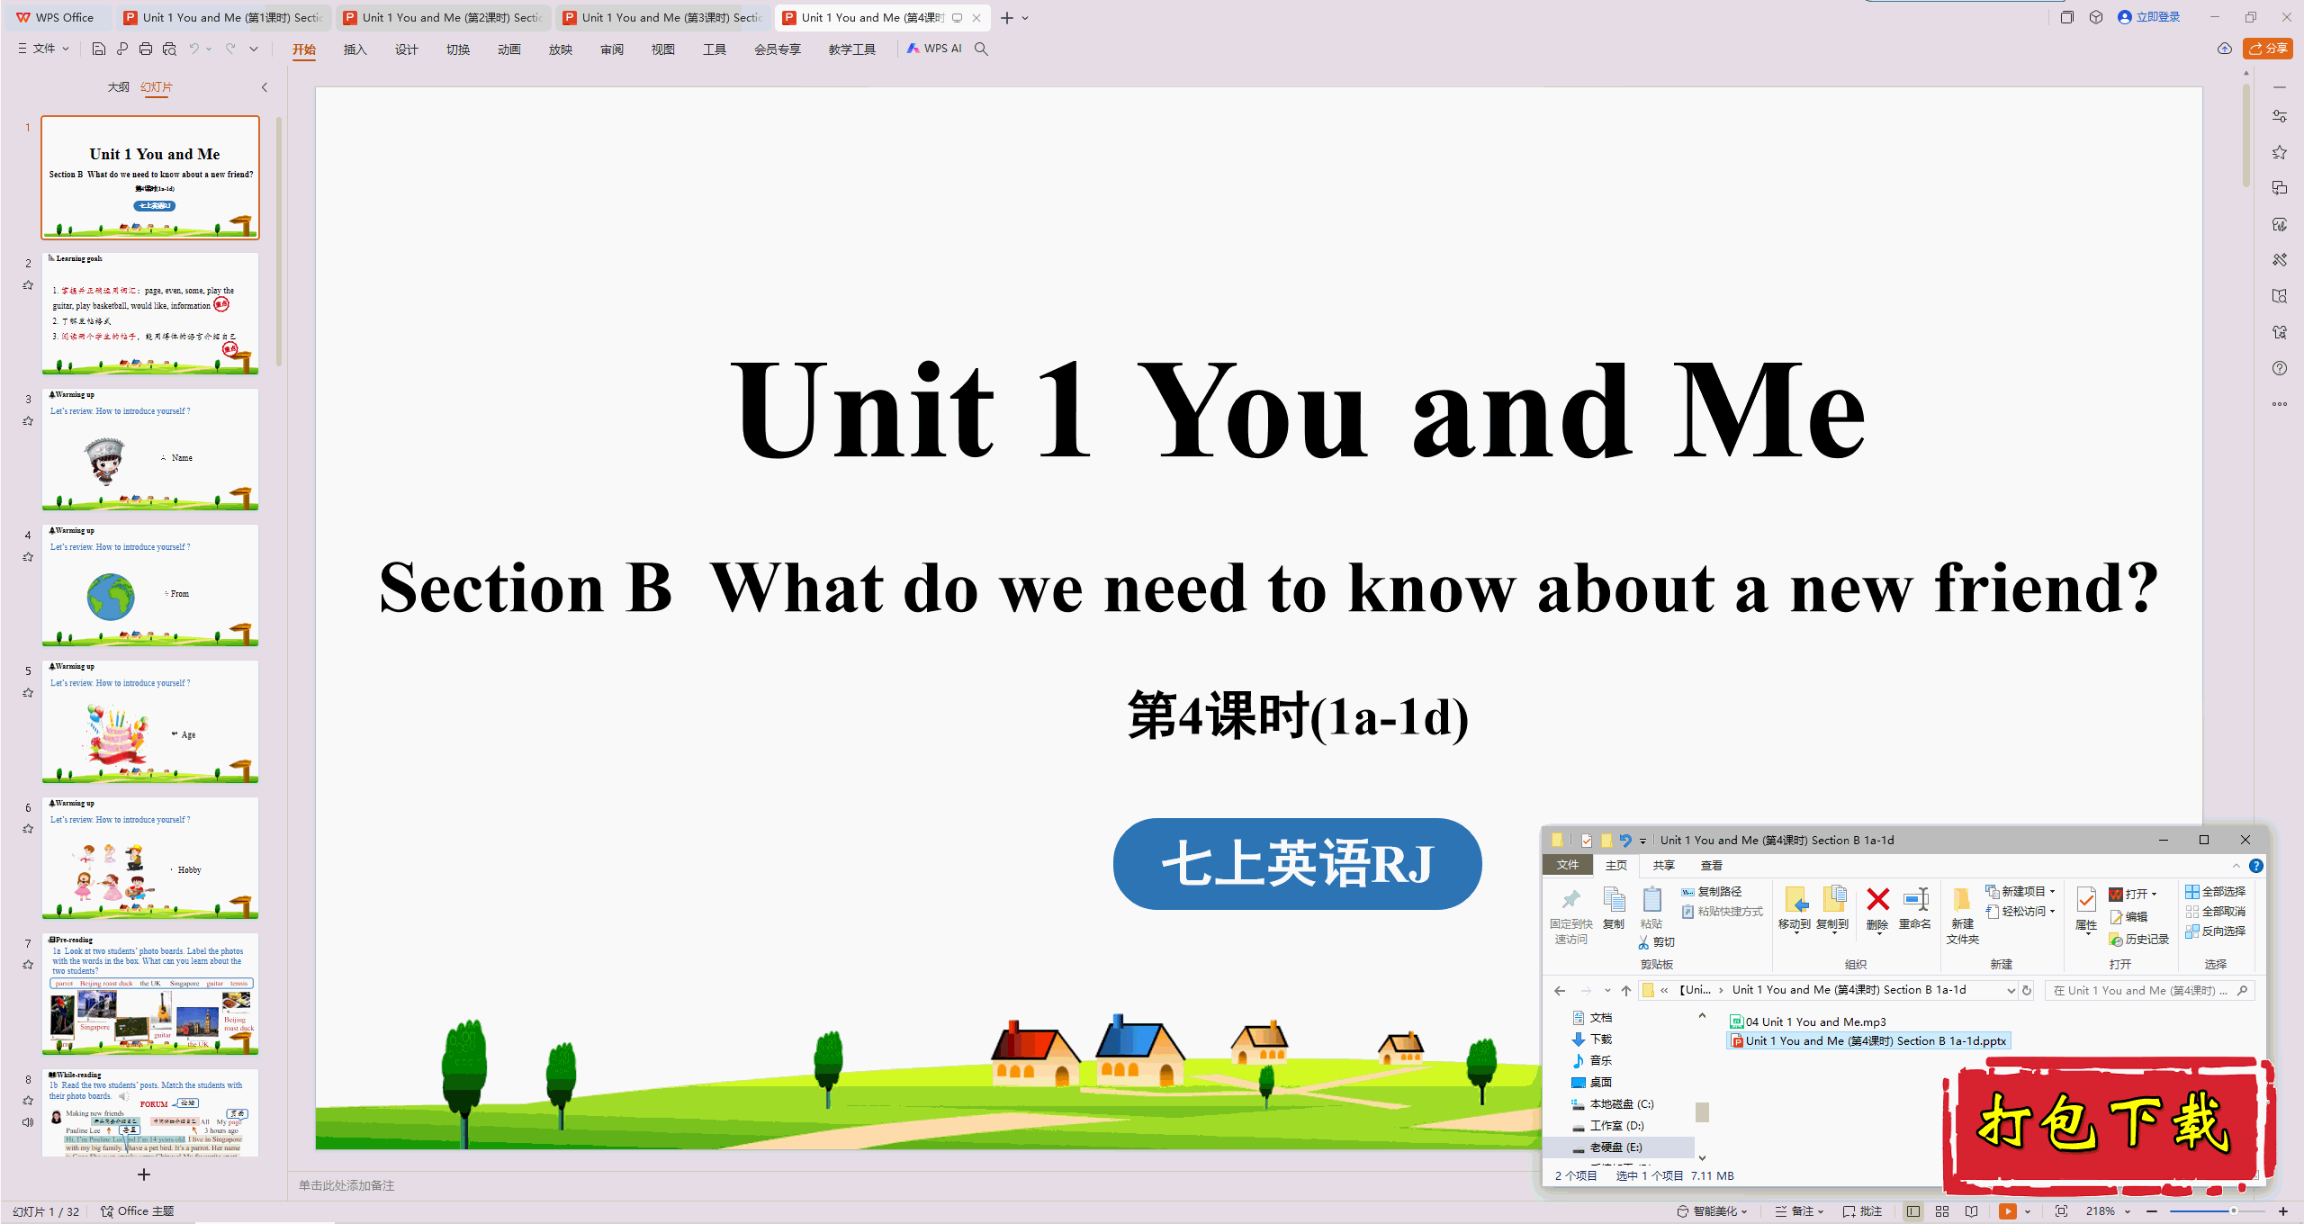This screenshot has height=1224, width=2304.
Task: Click Explorer refresh button beside address bar
Action: coord(2027,990)
